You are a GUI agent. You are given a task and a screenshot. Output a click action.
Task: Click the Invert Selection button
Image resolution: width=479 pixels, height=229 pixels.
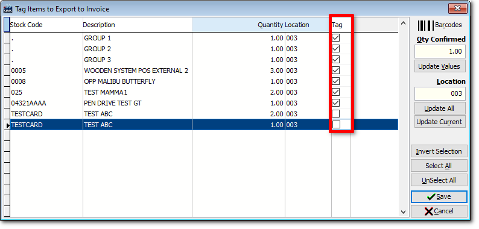click(x=439, y=151)
